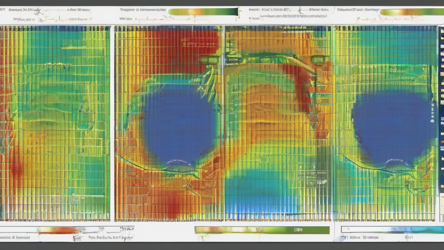
Task: Click the green-orange gradient color bar at top center
Action: 203,12
